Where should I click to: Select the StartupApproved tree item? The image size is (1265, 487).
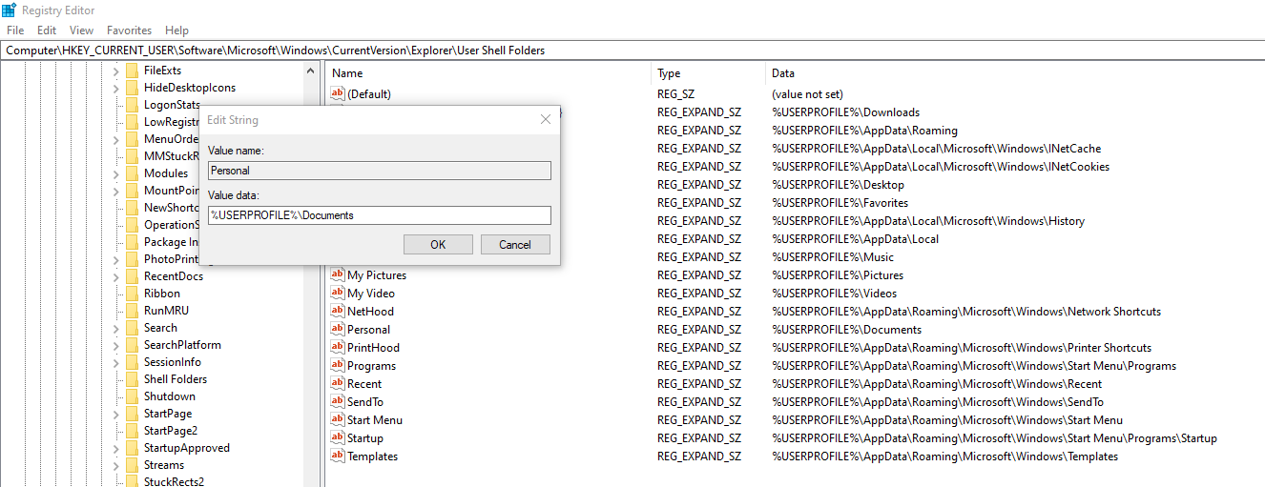coord(186,448)
